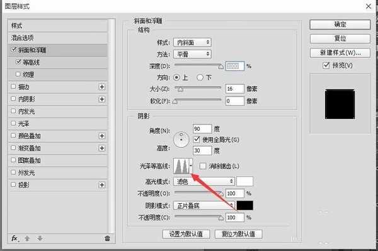Image resolution: width=378 pixels, height=251 pixels.
Task: Delete effect using the trash icon
Action: click(x=107, y=238)
